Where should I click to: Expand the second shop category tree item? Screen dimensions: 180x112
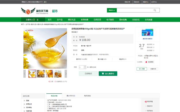tap(24, 104)
